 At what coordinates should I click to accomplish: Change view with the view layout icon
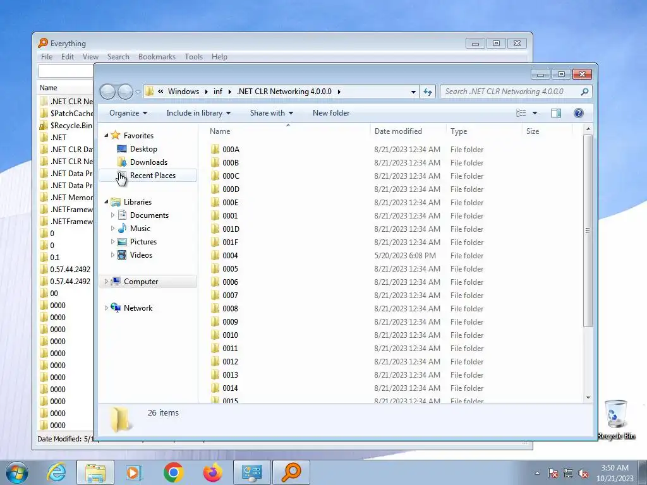coord(521,113)
